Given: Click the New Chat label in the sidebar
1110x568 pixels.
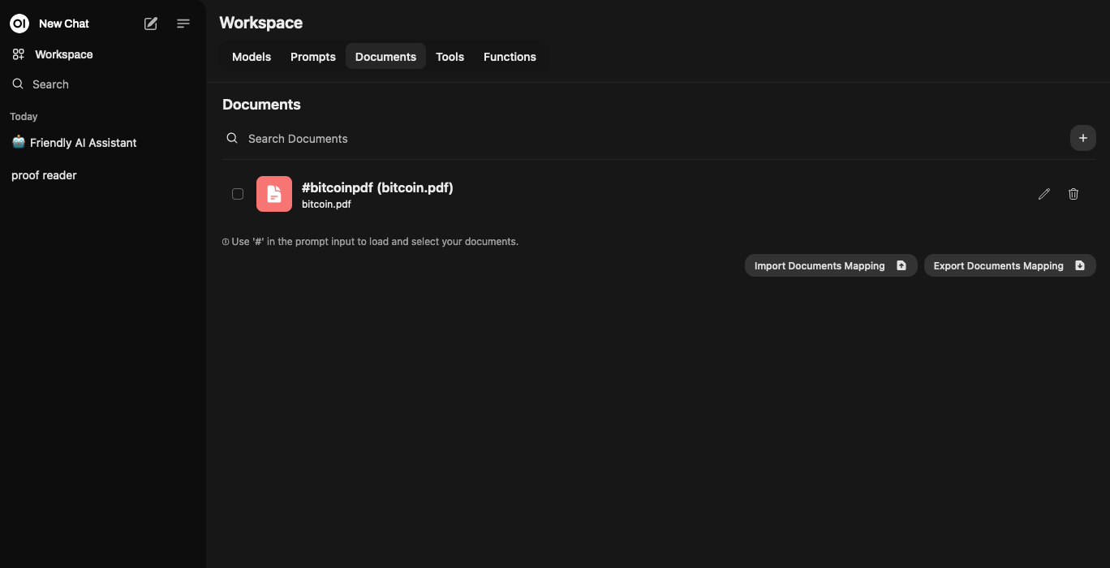Looking at the screenshot, I should [64, 24].
